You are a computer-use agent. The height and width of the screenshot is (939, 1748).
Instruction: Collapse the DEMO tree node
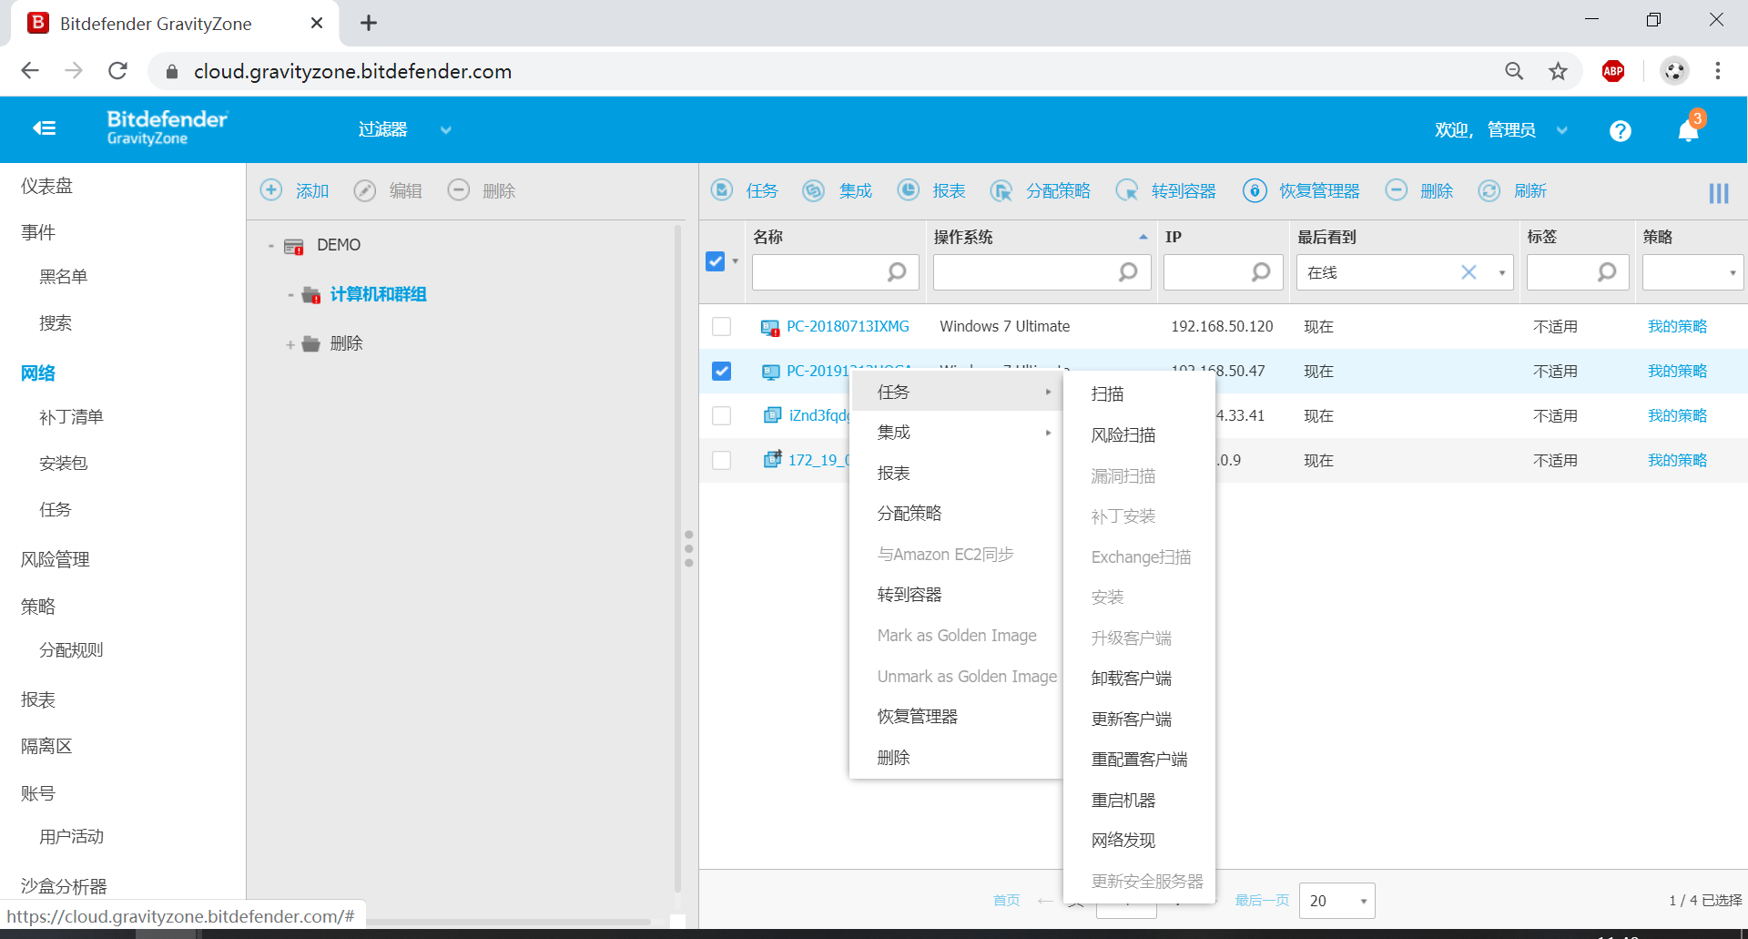270,246
